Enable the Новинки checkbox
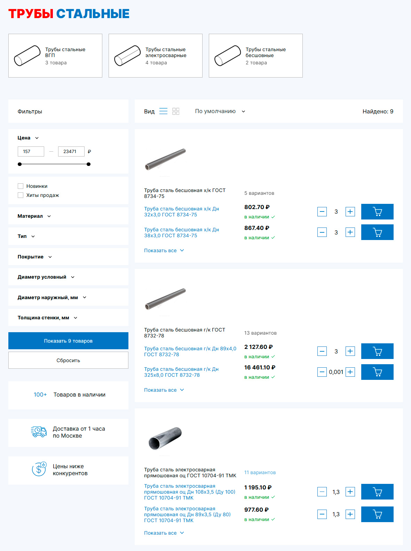The image size is (411, 551). click(21, 186)
